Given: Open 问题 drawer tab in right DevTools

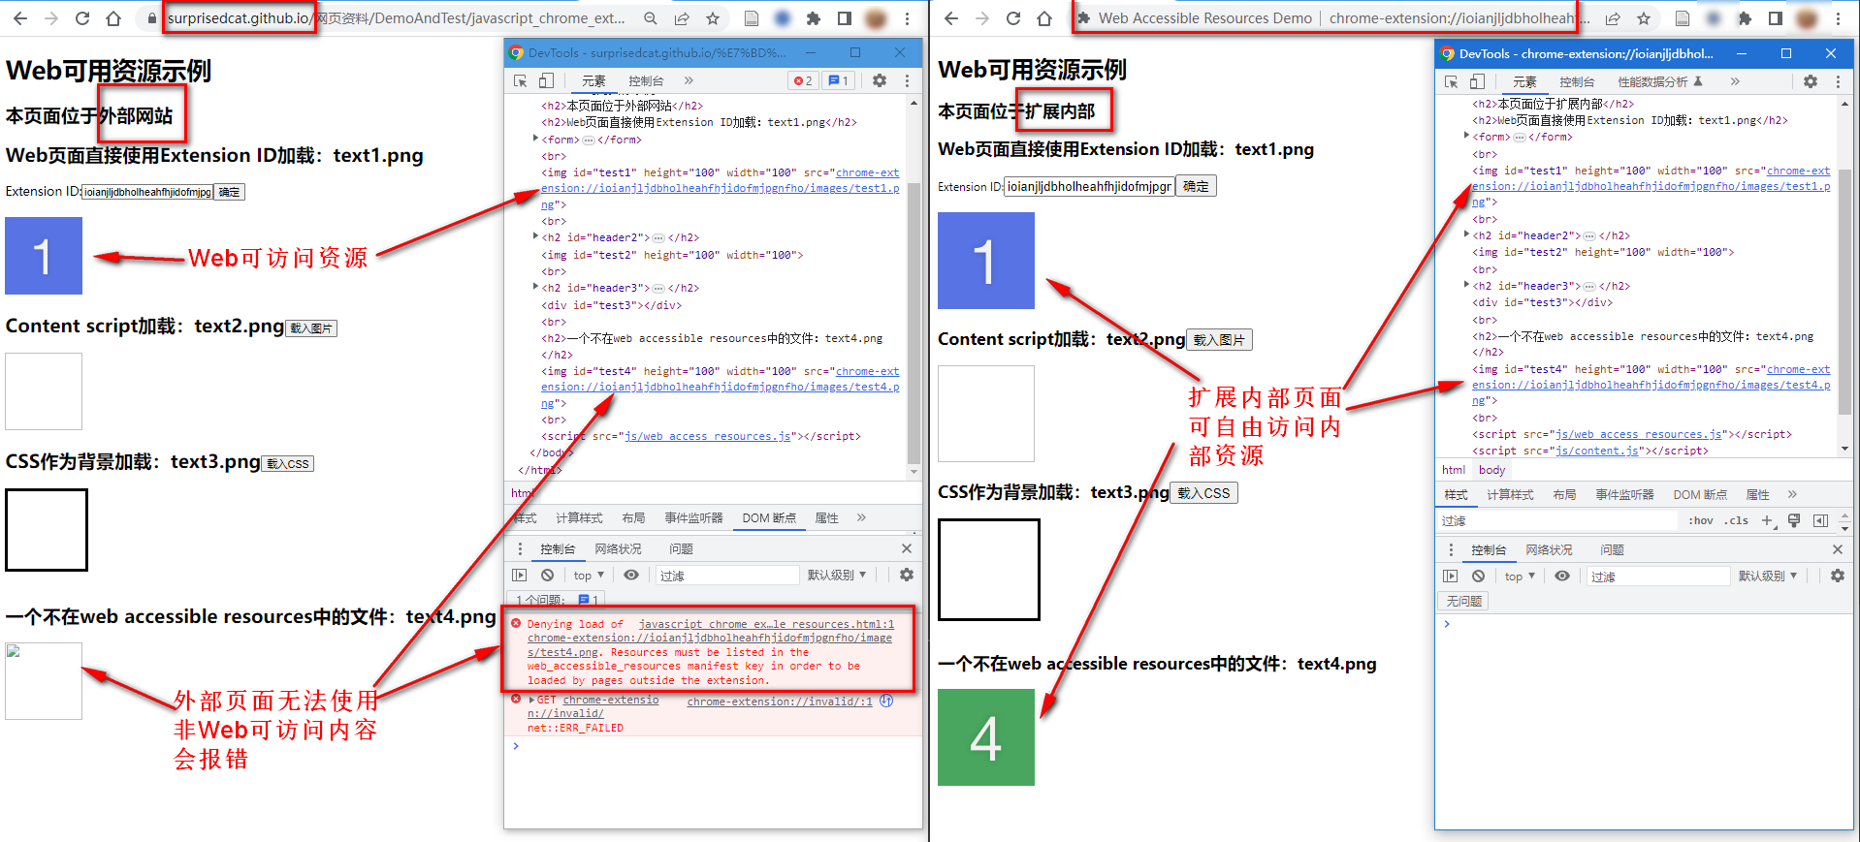Looking at the screenshot, I should [x=1612, y=549].
